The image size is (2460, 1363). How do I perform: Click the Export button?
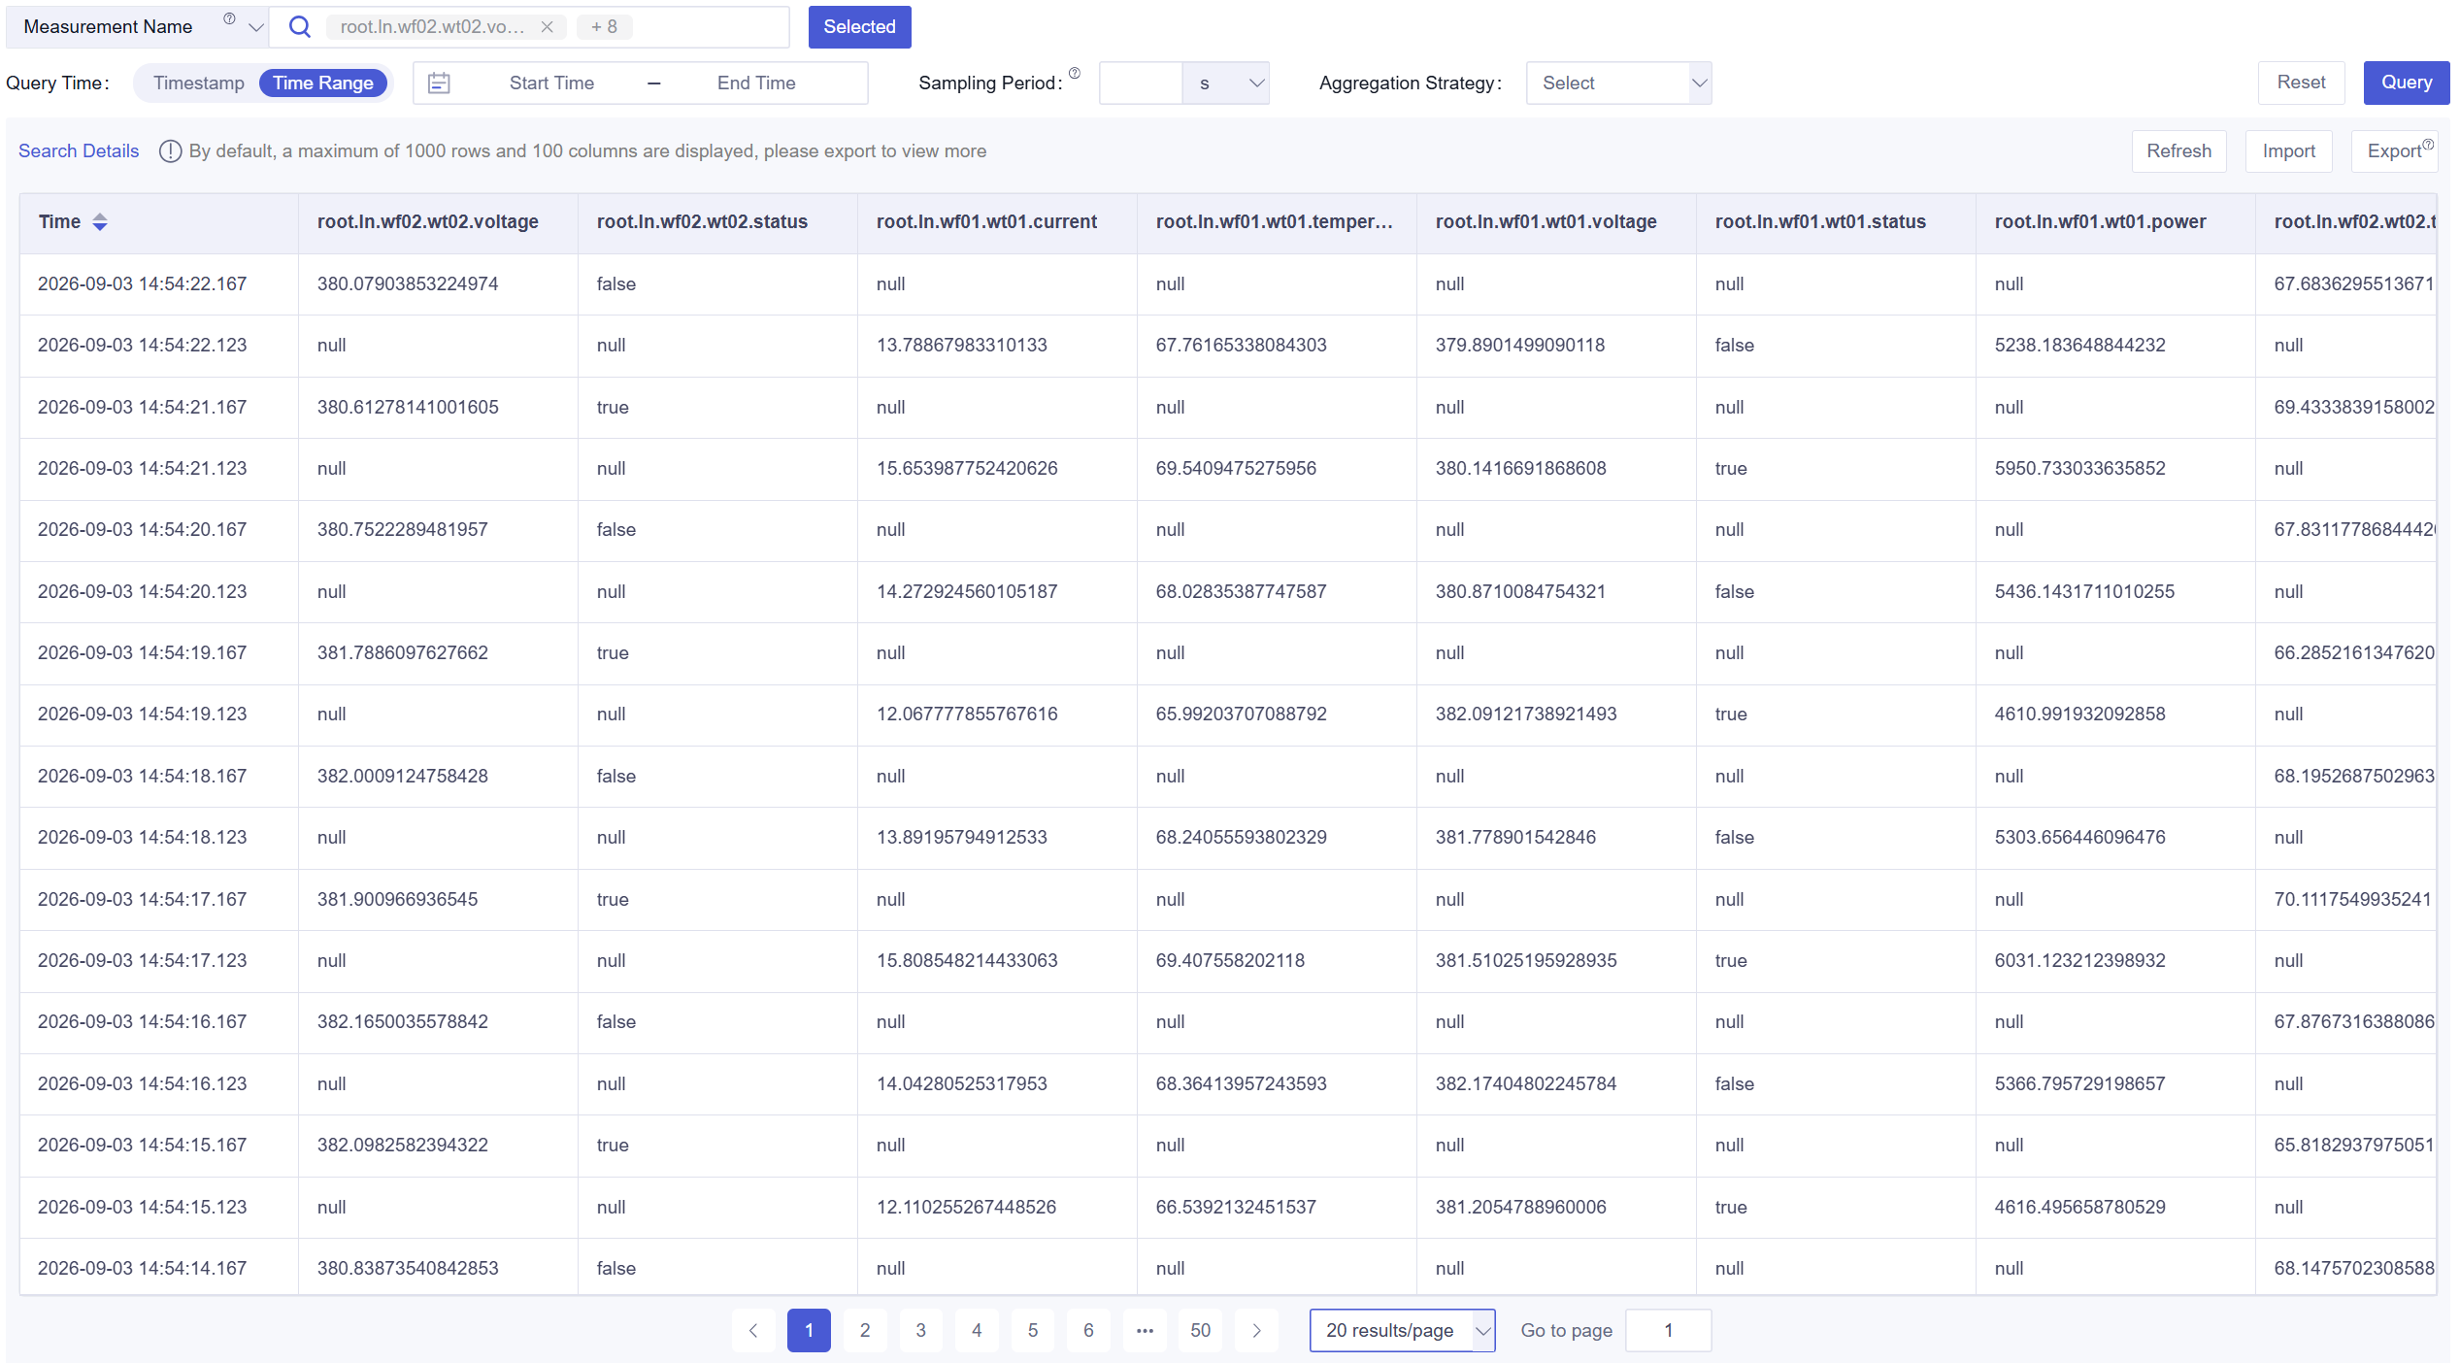[x=2394, y=151]
